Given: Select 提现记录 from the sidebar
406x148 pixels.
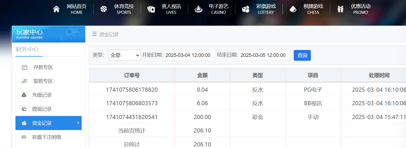Looking at the screenshot, I should tap(42, 109).
